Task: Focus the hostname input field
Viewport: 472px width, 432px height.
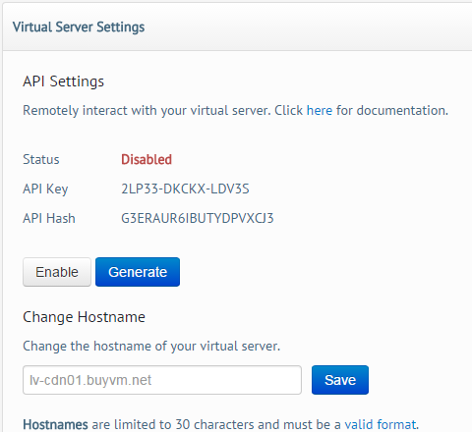Action: click(x=162, y=380)
